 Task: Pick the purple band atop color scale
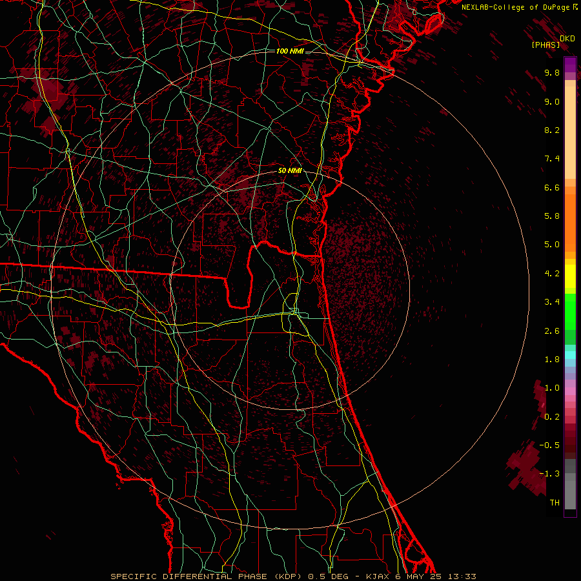point(570,65)
